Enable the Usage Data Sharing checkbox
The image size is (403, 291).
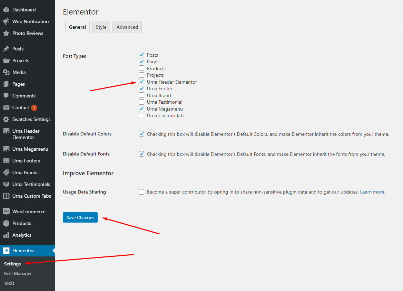pos(141,192)
